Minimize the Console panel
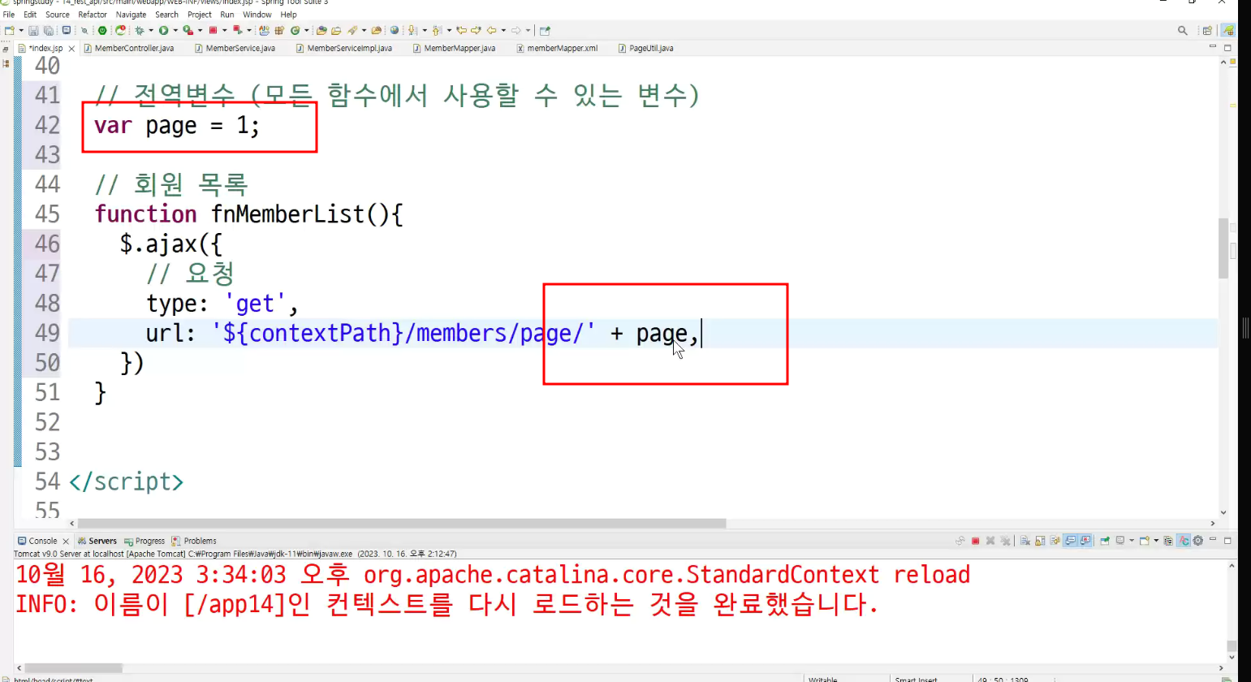1251x682 pixels. point(1213,540)
